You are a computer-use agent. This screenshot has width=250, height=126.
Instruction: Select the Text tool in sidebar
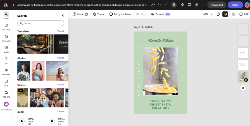[6, 60]
